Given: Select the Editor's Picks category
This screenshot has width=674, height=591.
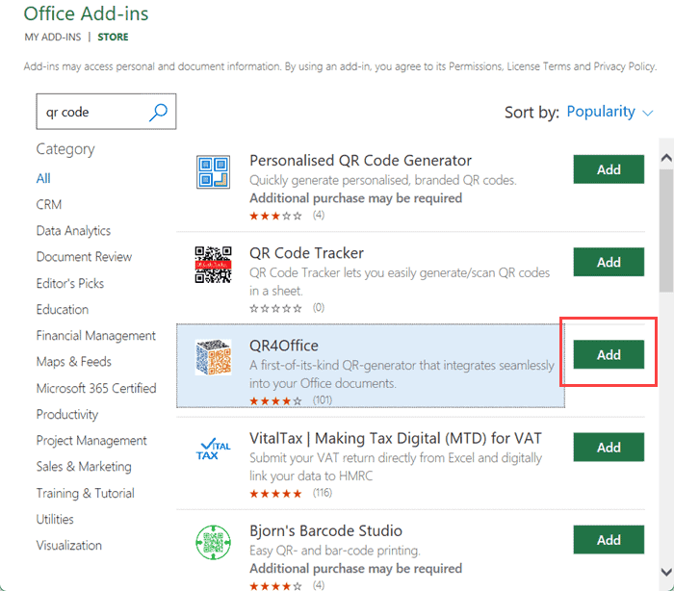Looking at the screenshot, I should coord(69,283).
